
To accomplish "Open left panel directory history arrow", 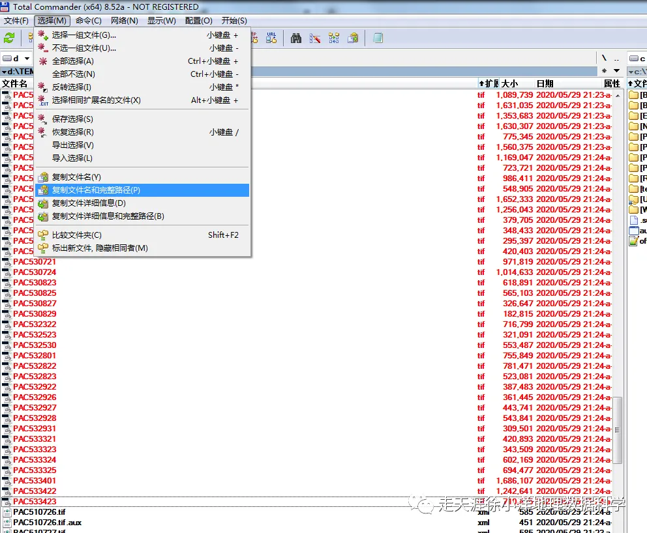I will click(616, 71).
